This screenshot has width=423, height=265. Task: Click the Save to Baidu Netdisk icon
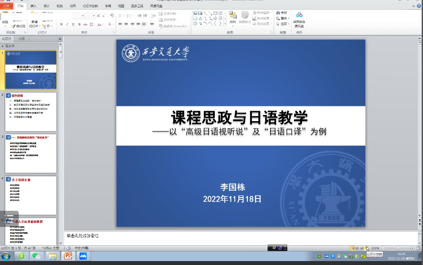299,19
